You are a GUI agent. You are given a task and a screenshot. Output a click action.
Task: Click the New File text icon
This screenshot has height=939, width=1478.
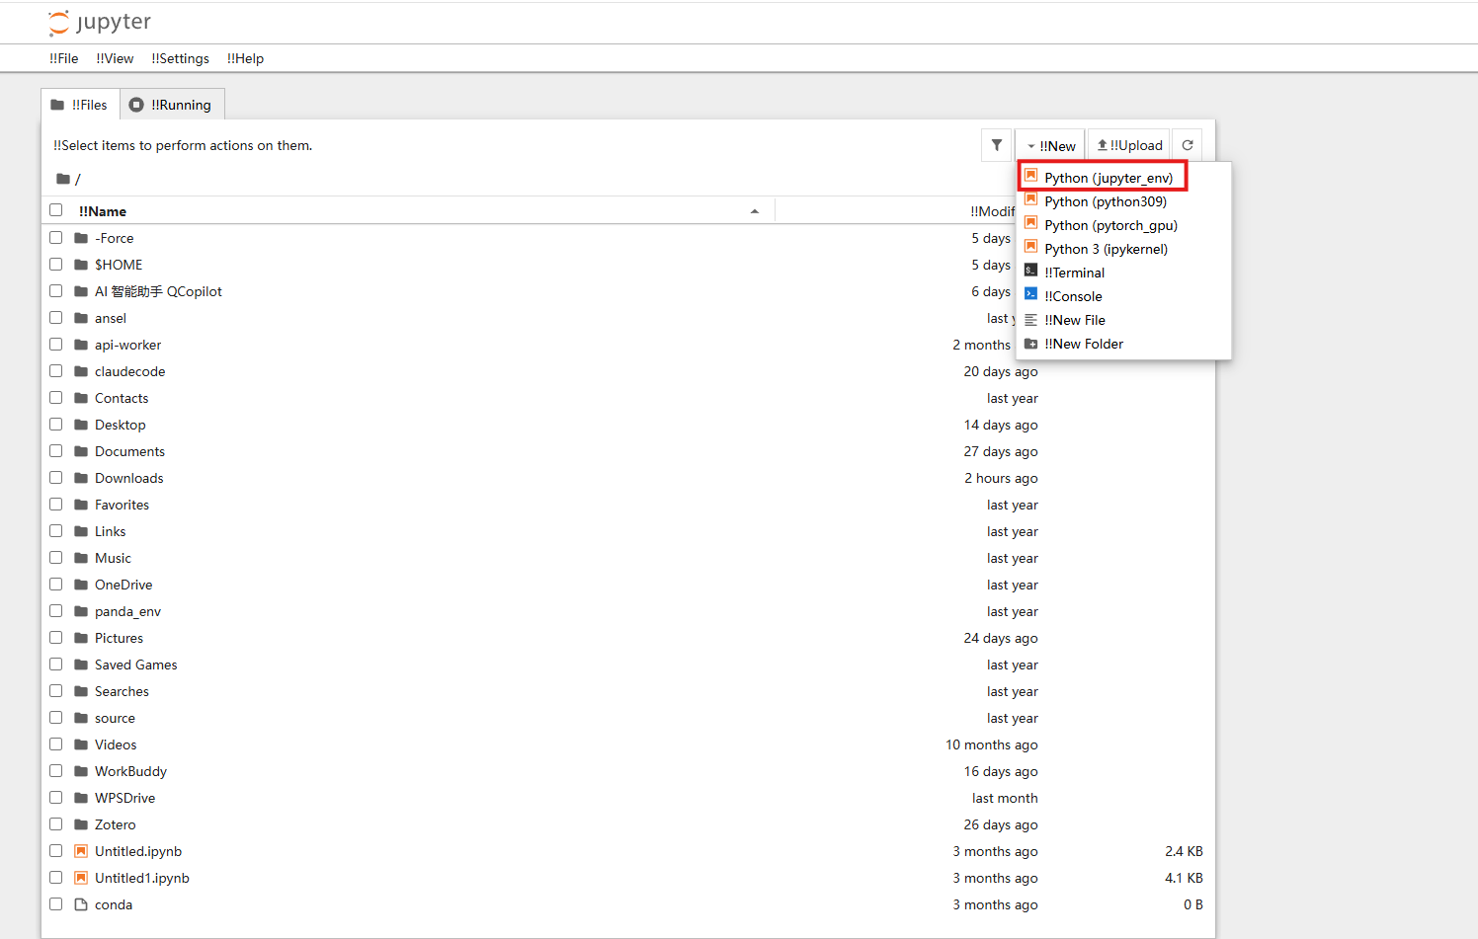(x=1030, y=320)
